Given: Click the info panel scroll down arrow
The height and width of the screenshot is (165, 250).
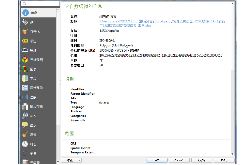Looking at the screenshot, I should [x=232, y=154].
